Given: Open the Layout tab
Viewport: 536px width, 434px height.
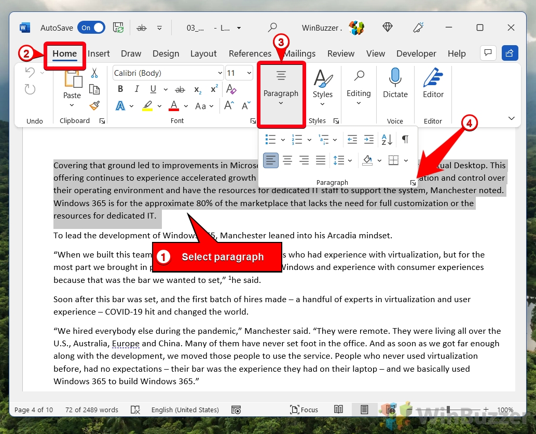Looking at the screenshot, I should pos(203,53).
